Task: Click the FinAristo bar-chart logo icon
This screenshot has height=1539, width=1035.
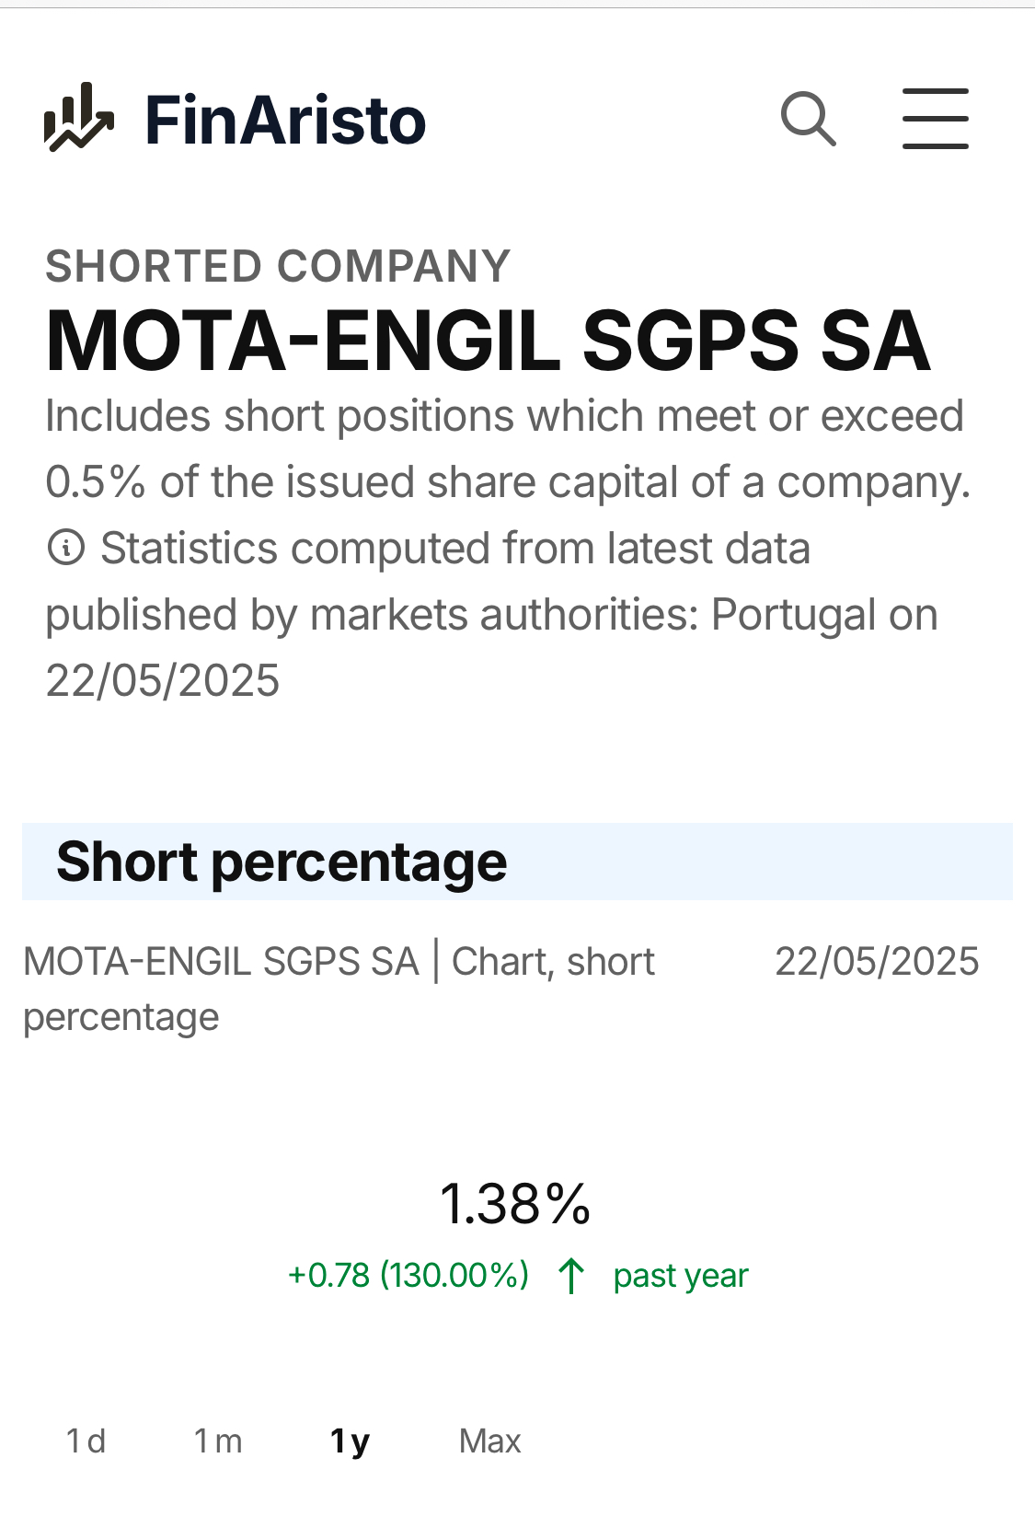Action: (x=79, y=118)
